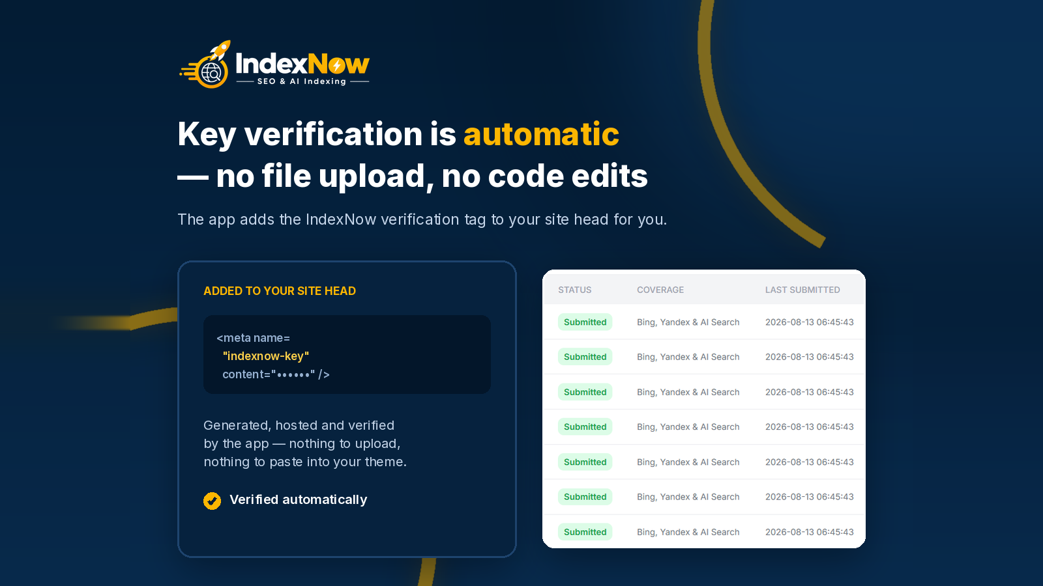Click the "ADDED TO YOUR SITE HEAD" label
The image size is (1043, 586).
(280, 291)
